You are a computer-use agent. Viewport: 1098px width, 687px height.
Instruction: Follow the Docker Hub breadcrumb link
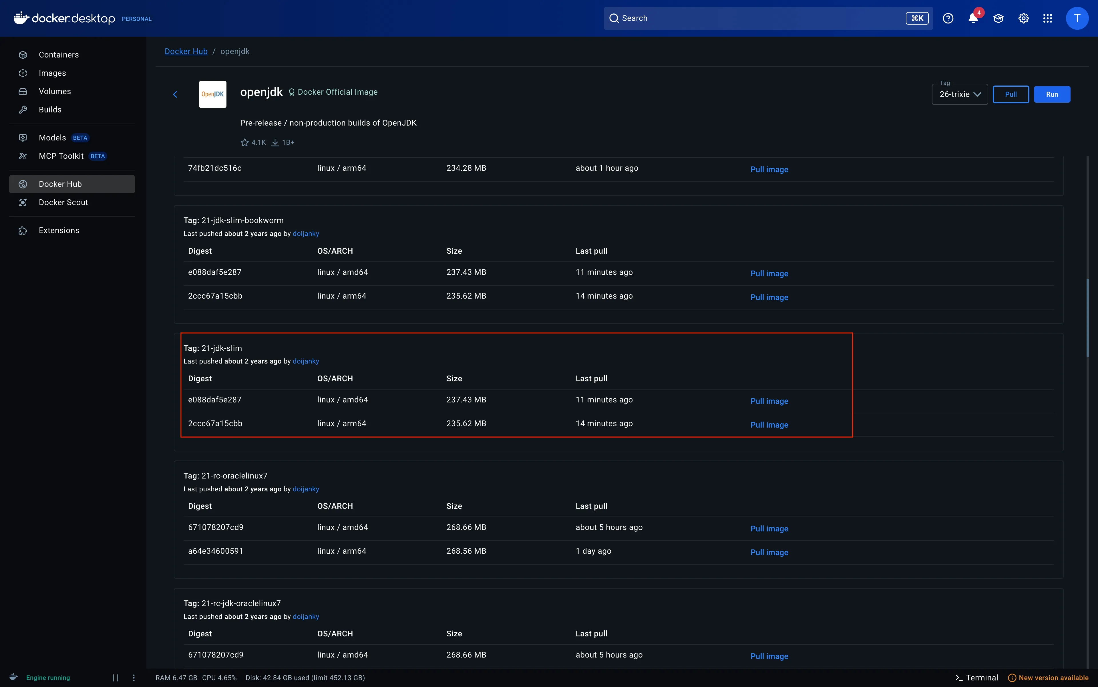[x=186, y=51]
